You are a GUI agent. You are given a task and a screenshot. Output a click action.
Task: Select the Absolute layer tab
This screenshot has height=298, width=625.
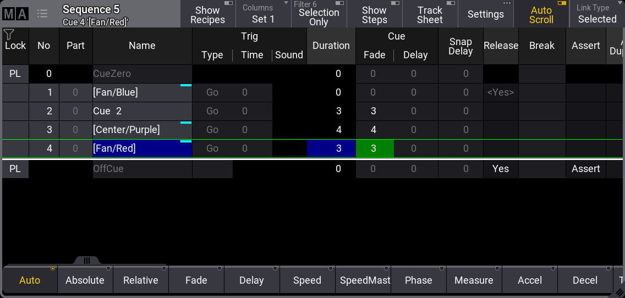pos(85,280)
